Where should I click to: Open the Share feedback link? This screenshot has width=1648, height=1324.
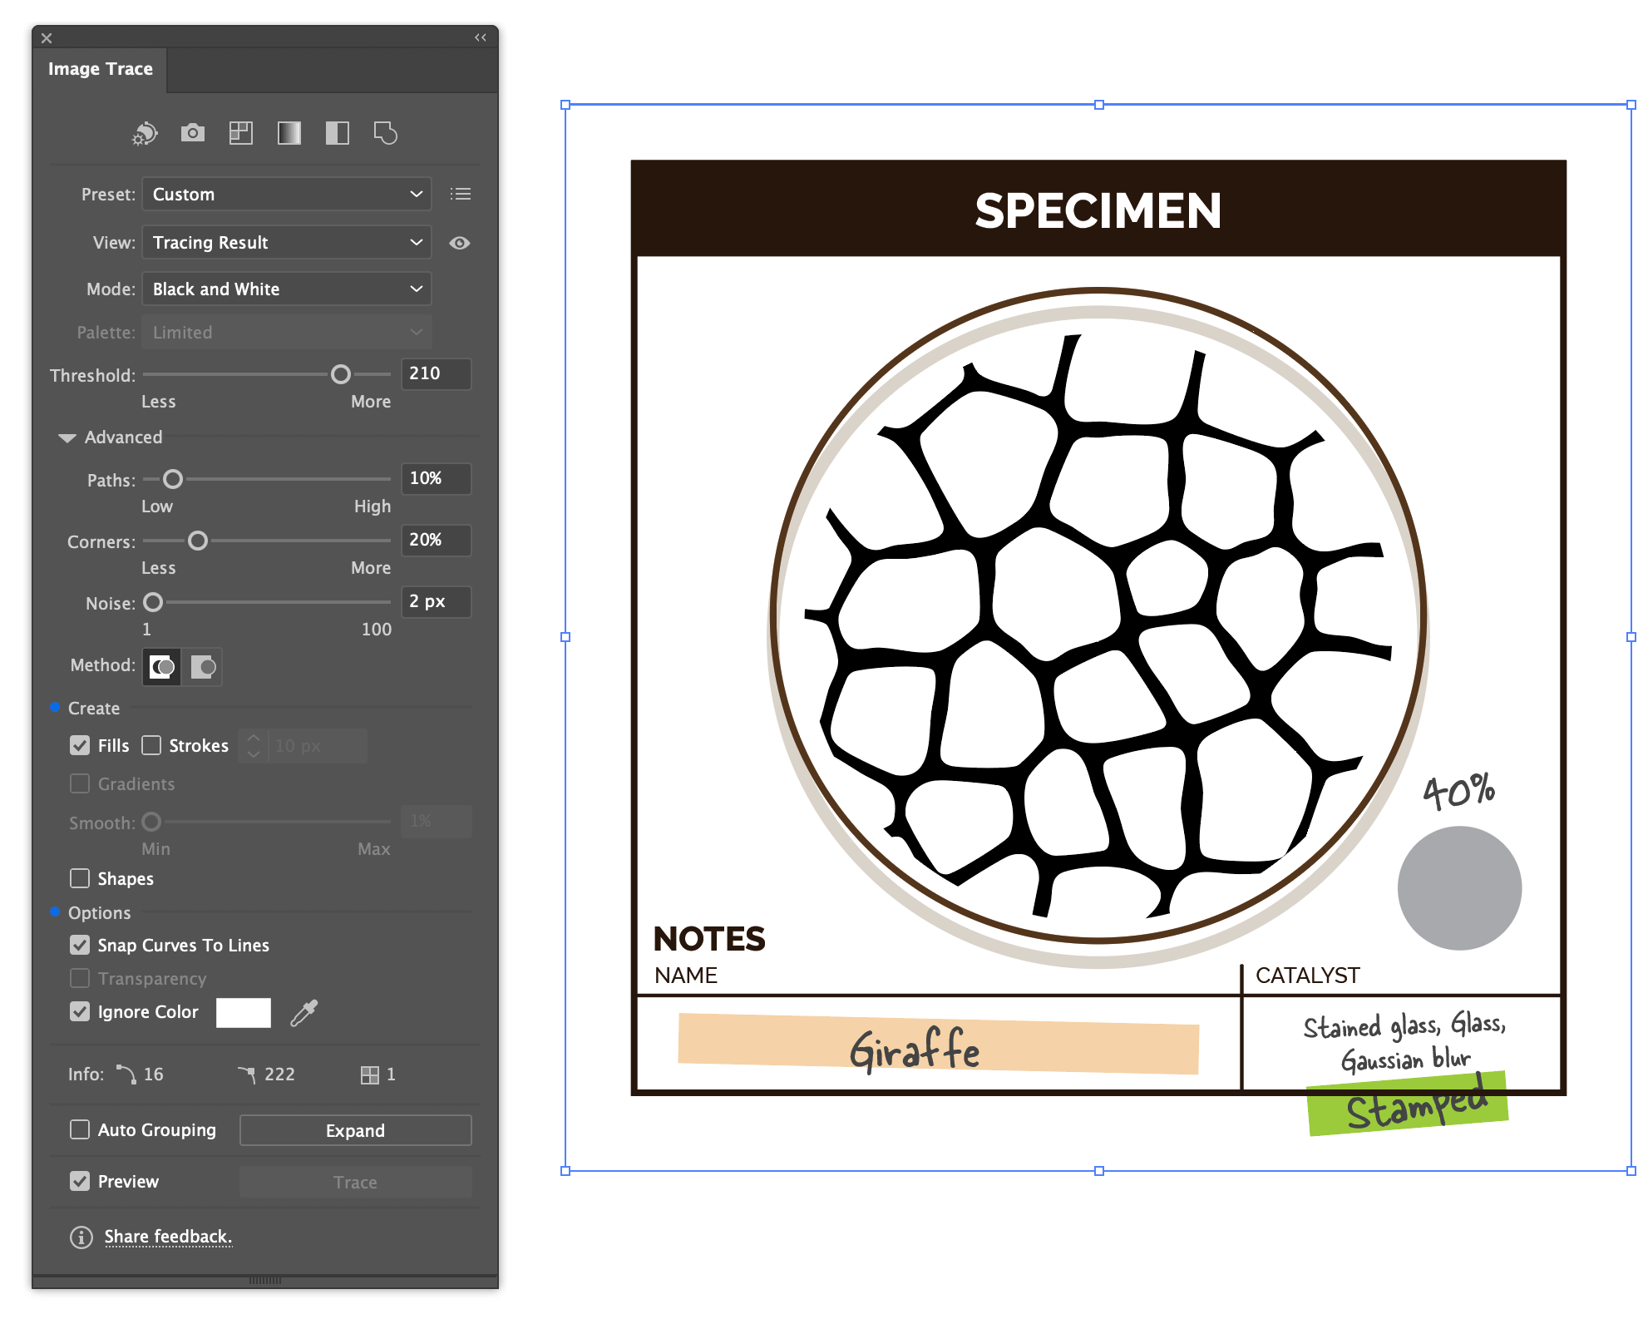click(168, 1237)
